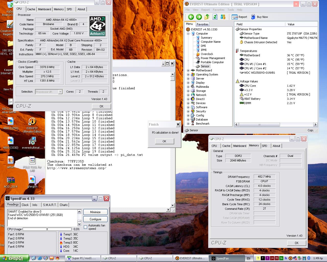Switch to the S.M.A.R.T. tab in SpeedFan
This screenshot has height=262, width=327.
coord(50,205)
